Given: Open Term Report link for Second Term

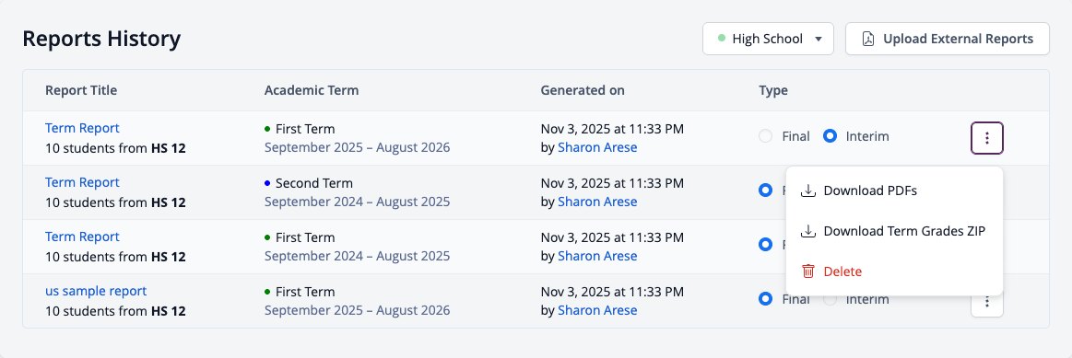Looking at the screenshot, I should pos(82,182).
